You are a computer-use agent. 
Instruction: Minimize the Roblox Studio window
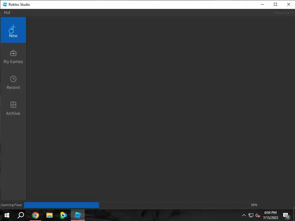[262, 4]
